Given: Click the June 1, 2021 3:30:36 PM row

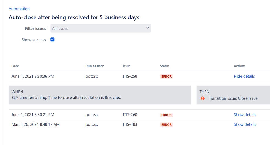Looking at the screenshot, I should click(x=139, y=76).
